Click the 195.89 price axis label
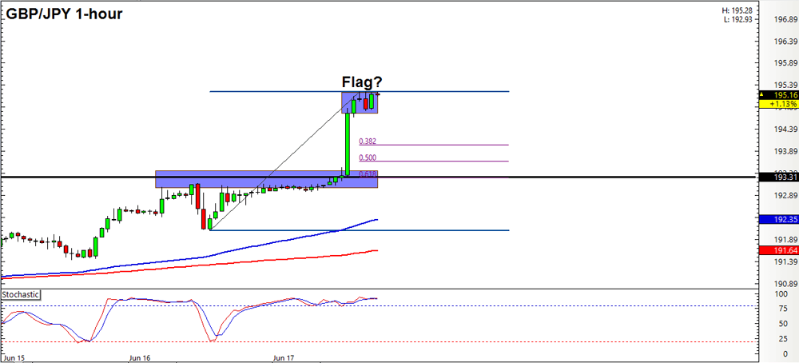Screen dimensions: 799x363 [785, 63]
